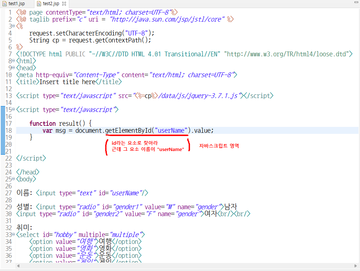Collapse the body fold at line 25
The image size is (360, 271).
click(13, 179)
